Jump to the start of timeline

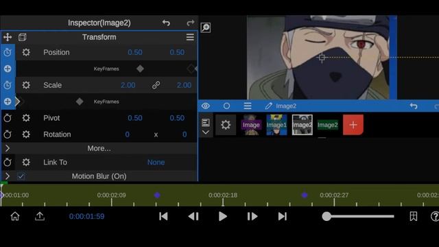pyautogui.click(x=163, y=216)
